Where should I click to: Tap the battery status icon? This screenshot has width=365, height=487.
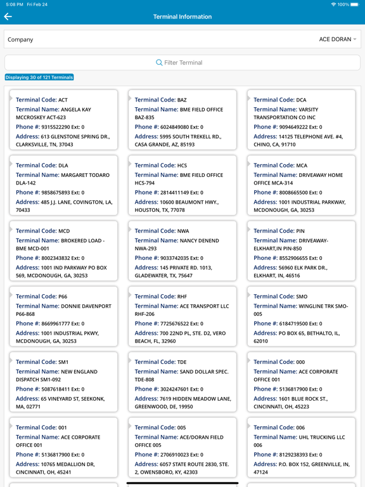pos(354,4)
